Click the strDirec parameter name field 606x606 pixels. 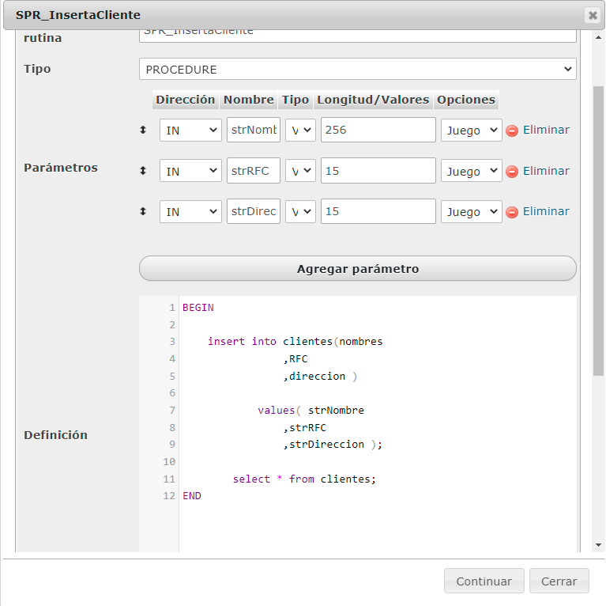pos(254,212)
